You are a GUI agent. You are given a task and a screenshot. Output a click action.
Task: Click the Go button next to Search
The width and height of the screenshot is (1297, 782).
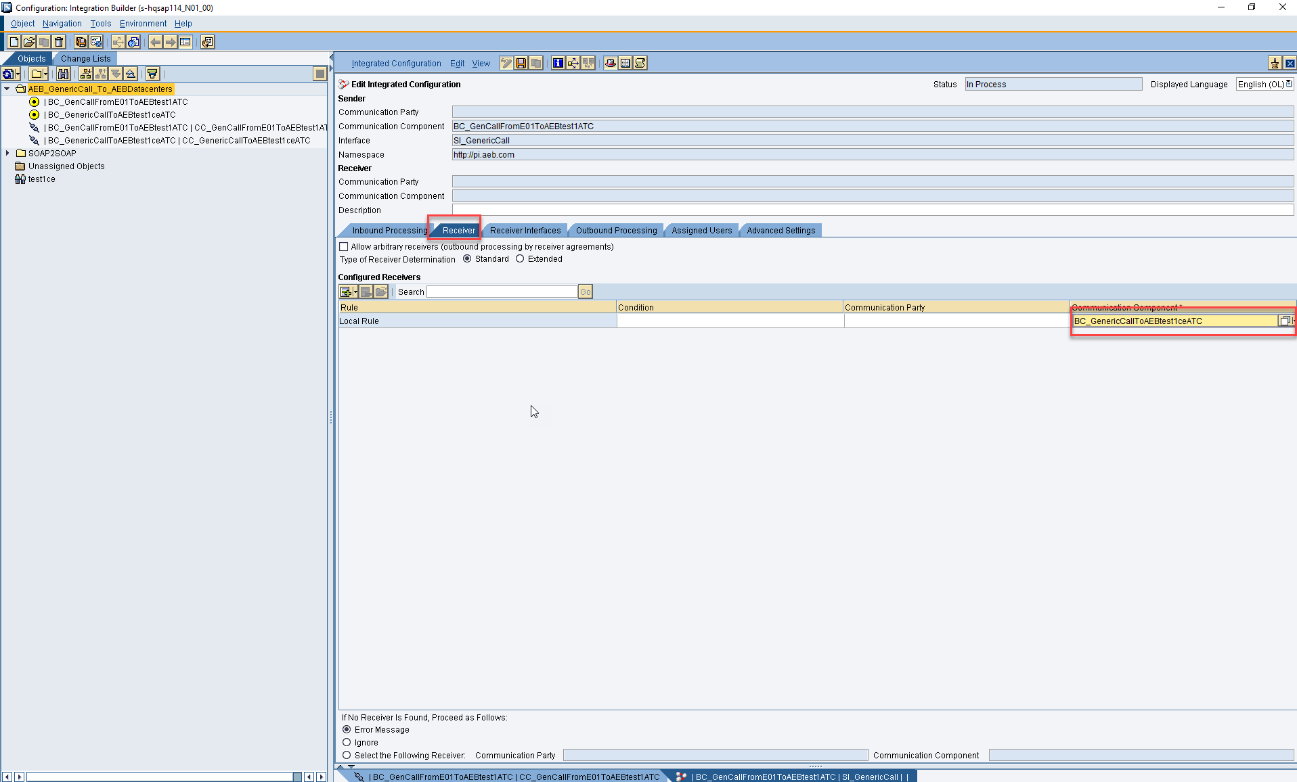click(x=585, y=292)
